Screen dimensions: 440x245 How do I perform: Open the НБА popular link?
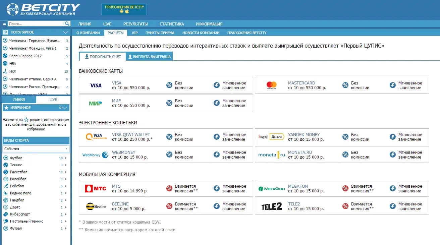coord(13,64)
